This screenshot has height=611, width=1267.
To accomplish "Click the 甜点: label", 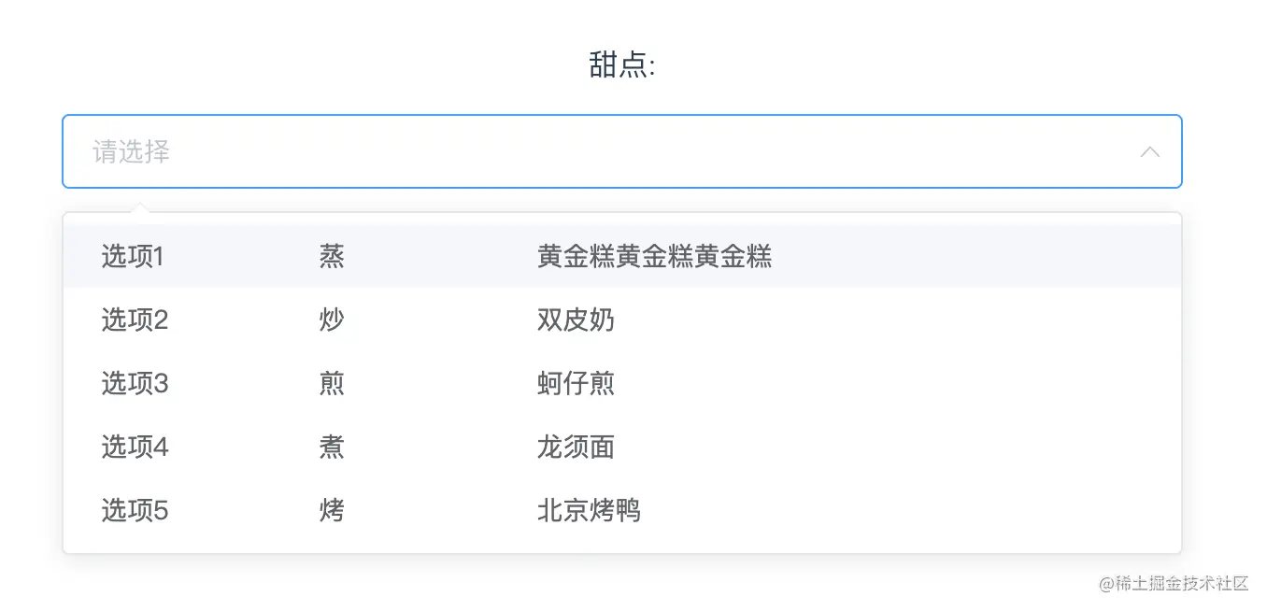I will [622, 65].
